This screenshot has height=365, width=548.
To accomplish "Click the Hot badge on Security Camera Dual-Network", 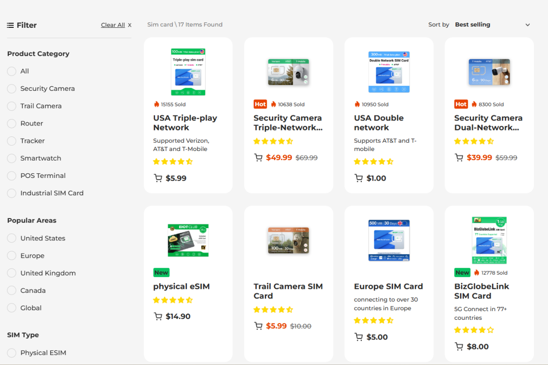I will [461, 104].
